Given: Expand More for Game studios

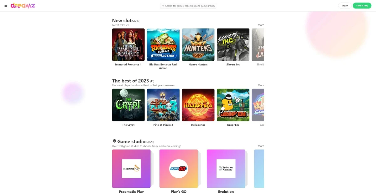Looking at the screenshot, I should [261, 146].
